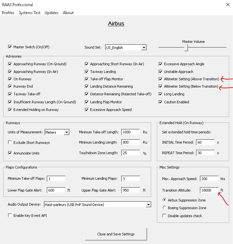Uncheck Extended Holding on Runway
Screen dimensions: 233x244
10,110
